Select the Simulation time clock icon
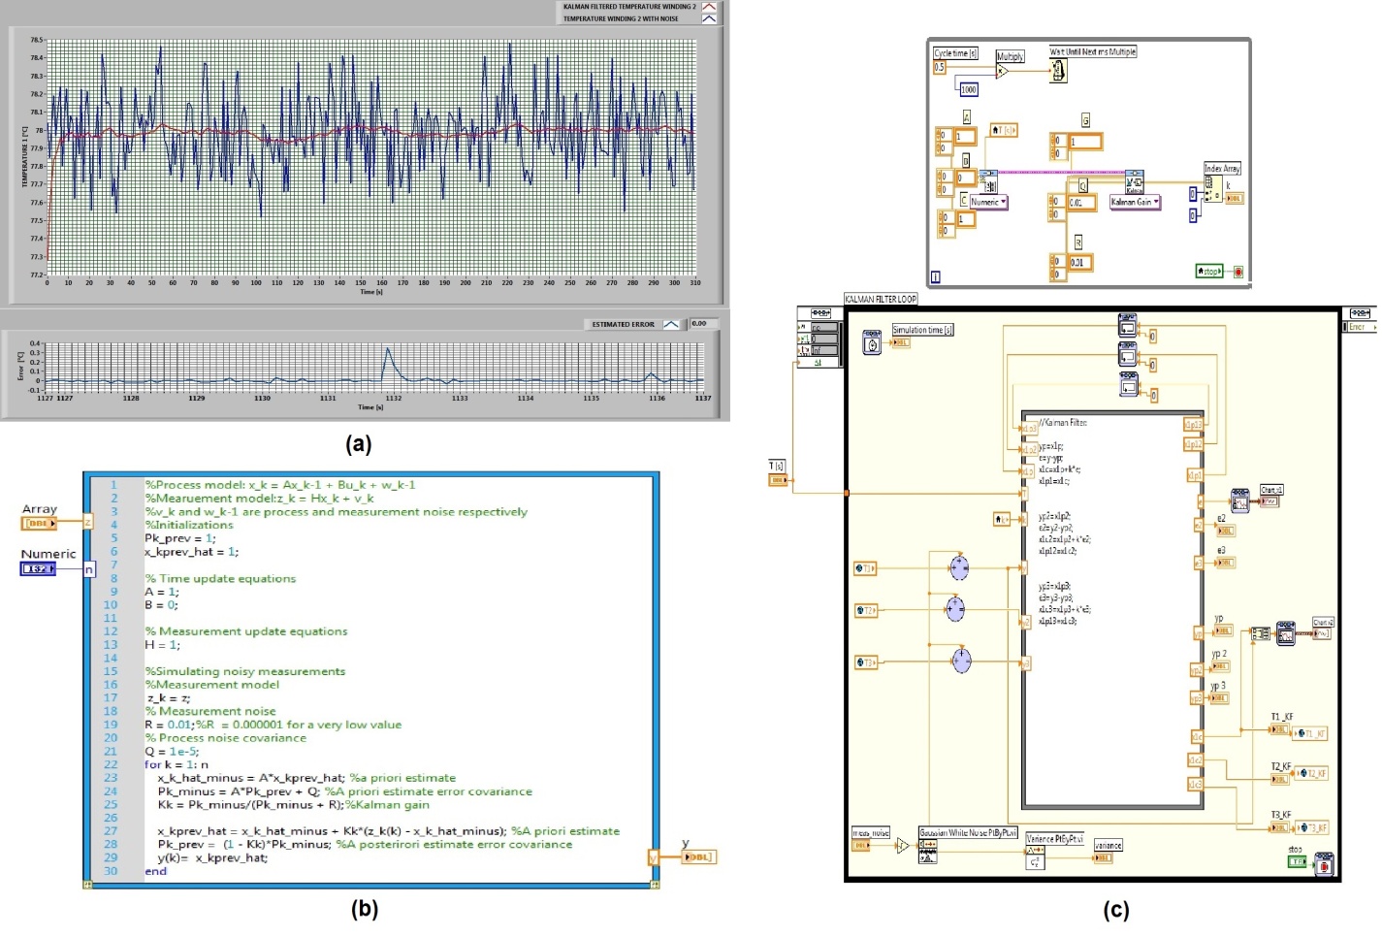 [x=872, y=343]
